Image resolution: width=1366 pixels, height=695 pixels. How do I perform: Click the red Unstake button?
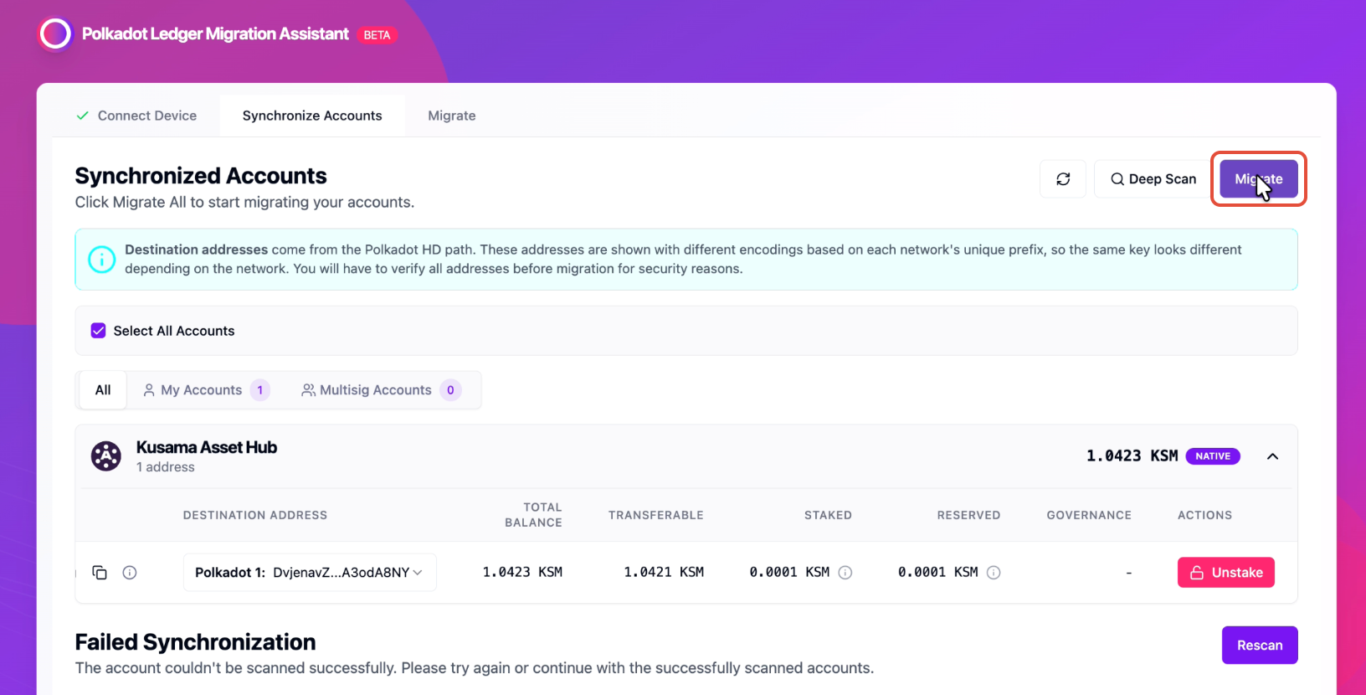click(x=1226, y=573)
